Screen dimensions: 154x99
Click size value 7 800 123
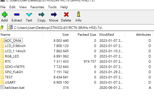tap(61, 46)
